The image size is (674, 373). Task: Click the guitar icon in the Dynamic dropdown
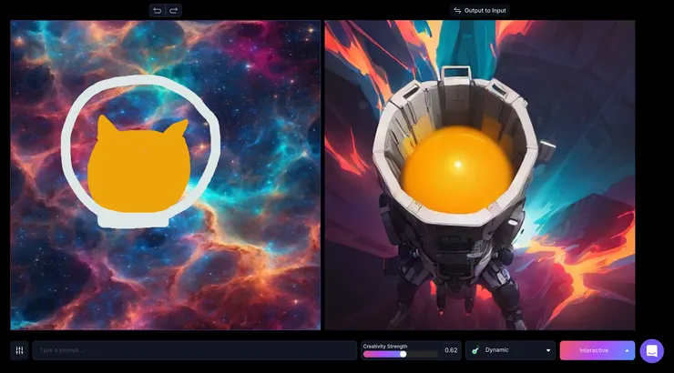475,350
